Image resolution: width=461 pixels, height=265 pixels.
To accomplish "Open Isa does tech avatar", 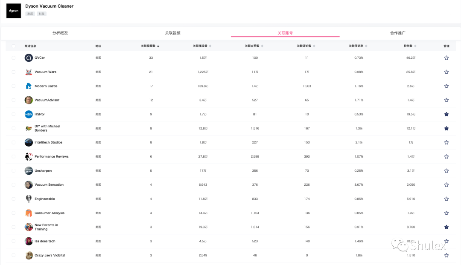I will (29, 241).
